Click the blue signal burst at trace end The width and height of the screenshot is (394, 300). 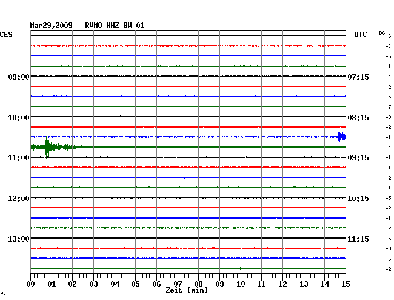click(x=341, y=137)
